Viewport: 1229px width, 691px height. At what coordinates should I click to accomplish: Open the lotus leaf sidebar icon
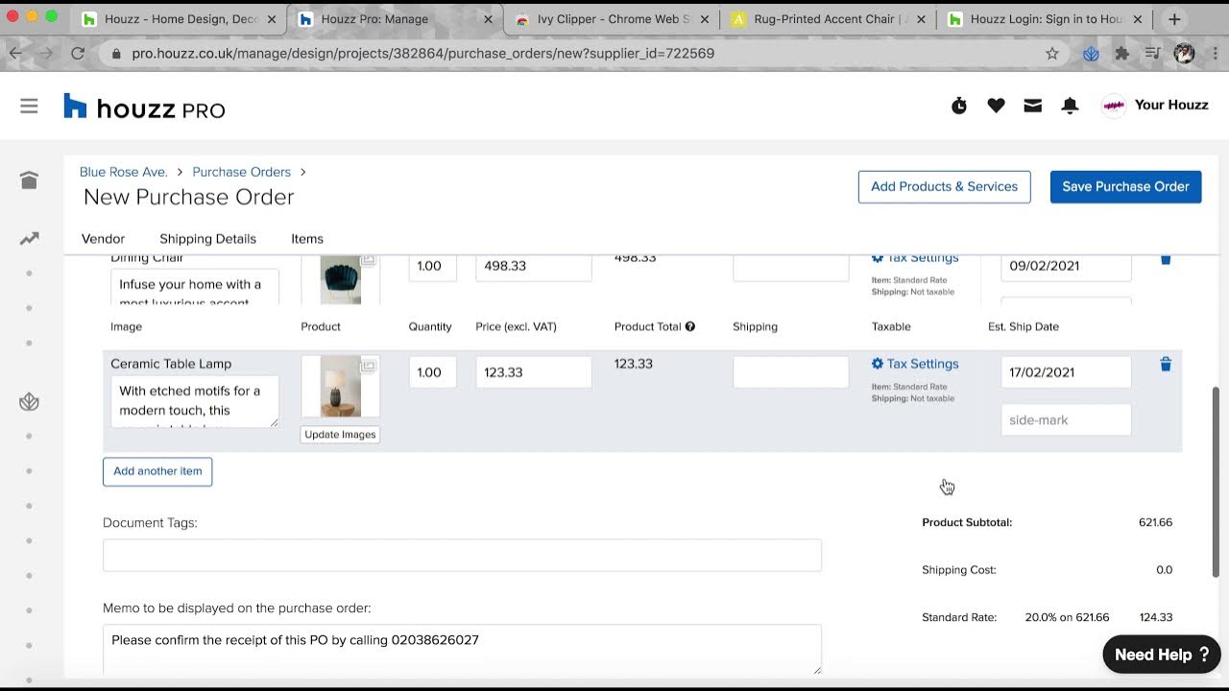tap(29, 402)
